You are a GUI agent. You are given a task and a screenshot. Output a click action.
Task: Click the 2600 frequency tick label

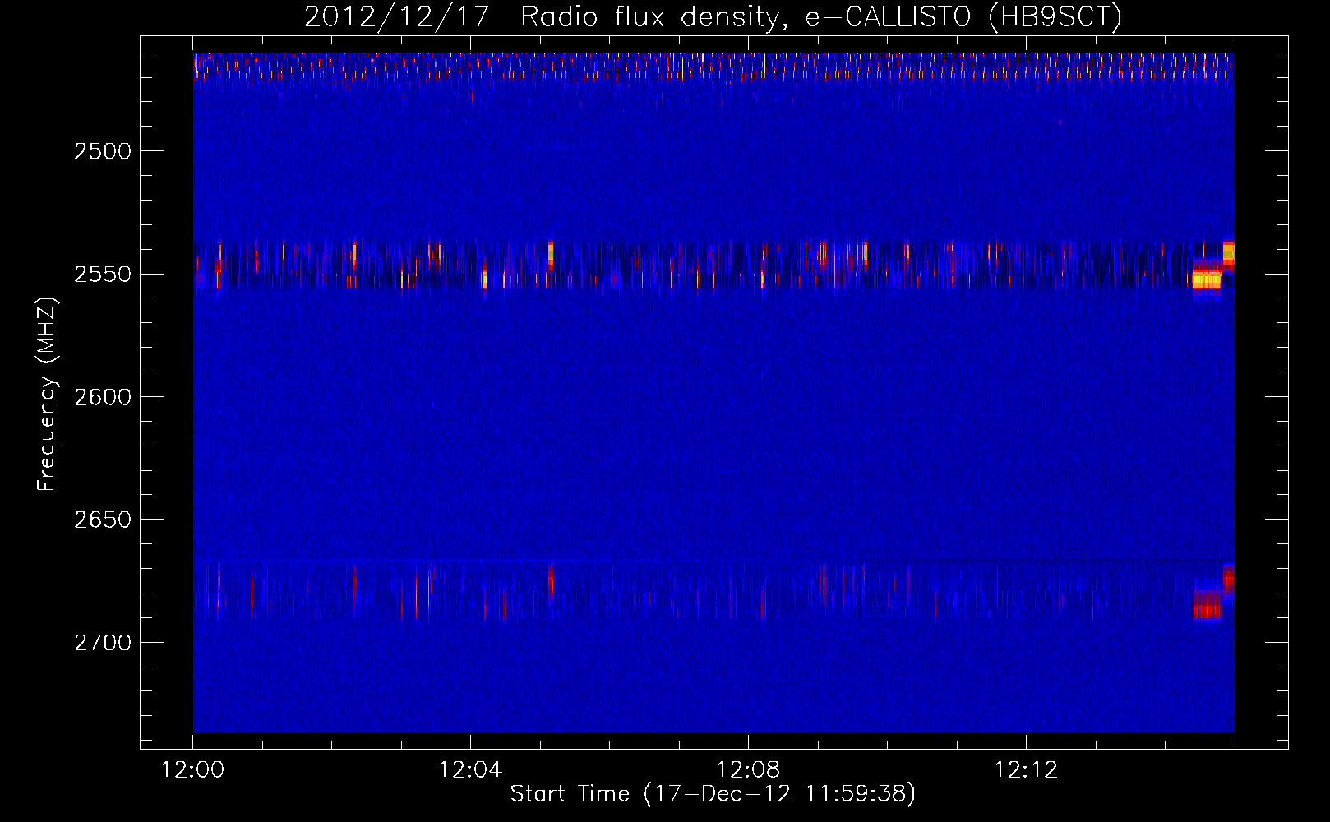coord(103,397)
